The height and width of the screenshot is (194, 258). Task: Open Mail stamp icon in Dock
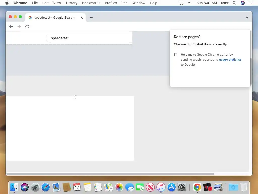click(x=56, y=187)
